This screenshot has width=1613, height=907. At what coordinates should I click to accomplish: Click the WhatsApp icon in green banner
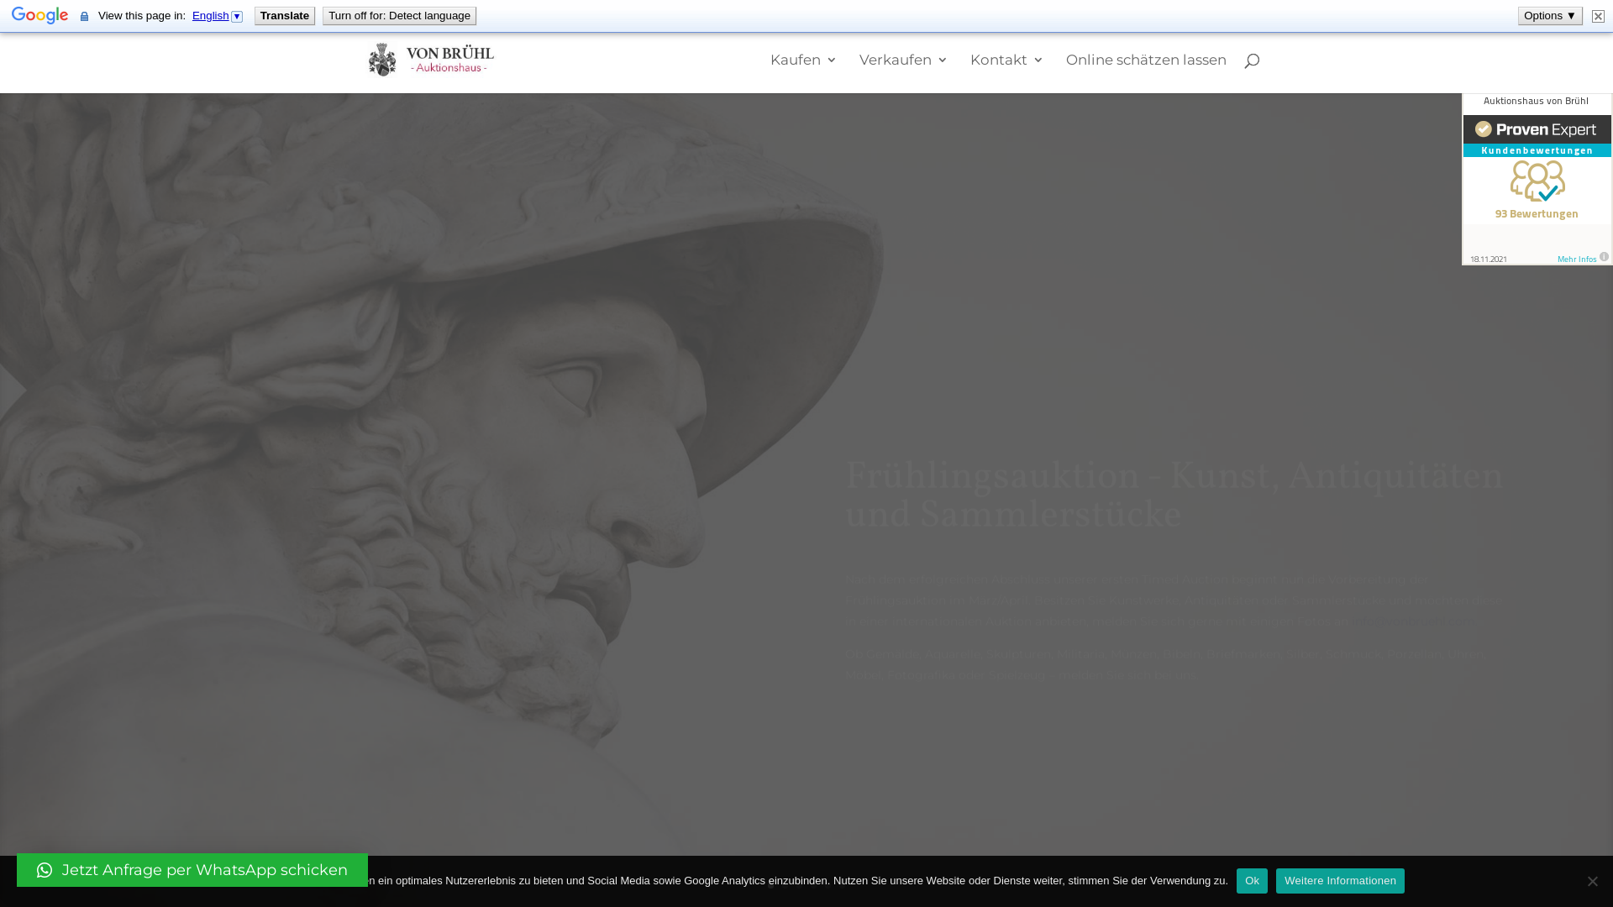coord(43,870)
